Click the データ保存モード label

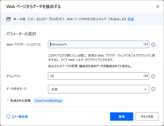[16, 89]
